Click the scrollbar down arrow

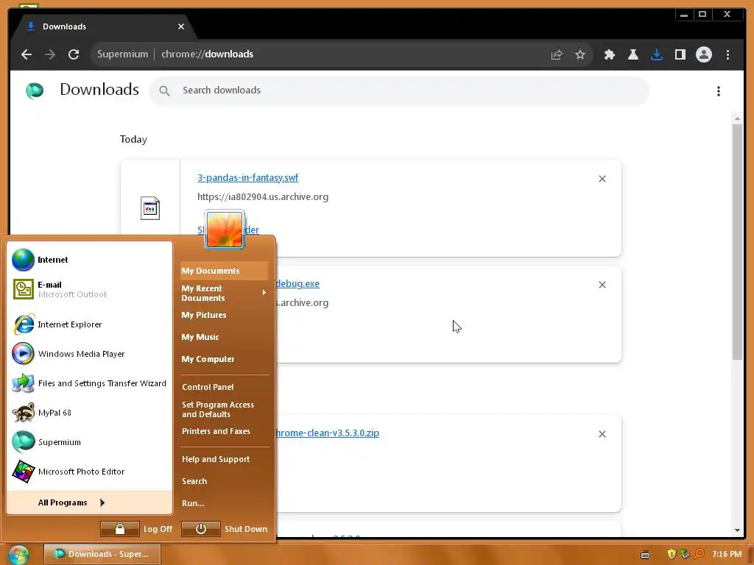(737, 530)
